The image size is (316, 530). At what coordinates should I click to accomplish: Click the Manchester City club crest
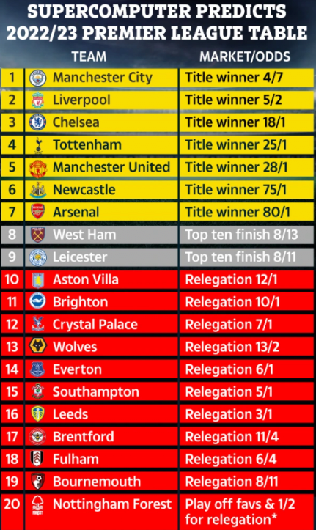click(x=37, y=78)
